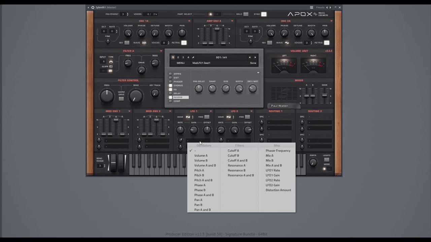The width and height of the screenshot is (431, 242).
Task: Toggle the SOLO button
Action: point(246,14)
